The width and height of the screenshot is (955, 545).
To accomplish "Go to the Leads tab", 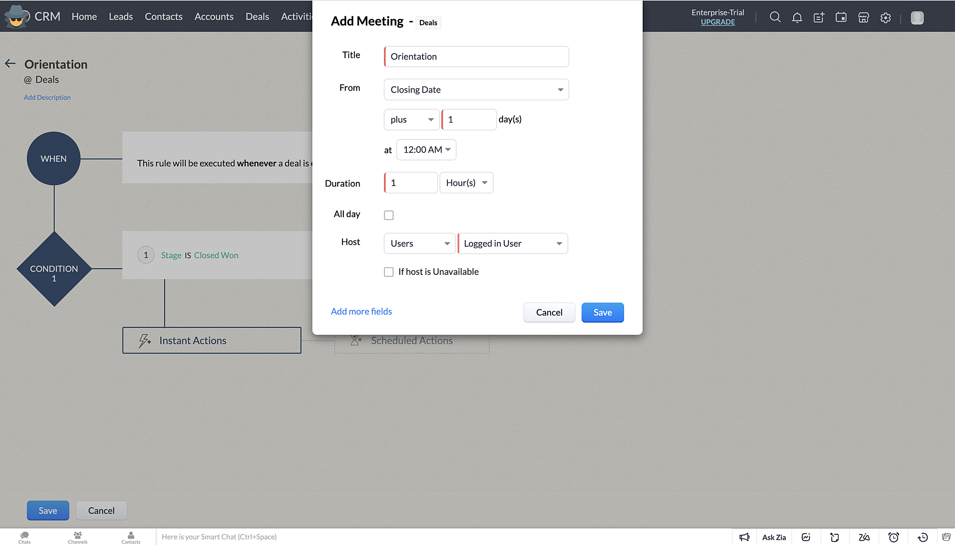I will (x=121, y=17).
